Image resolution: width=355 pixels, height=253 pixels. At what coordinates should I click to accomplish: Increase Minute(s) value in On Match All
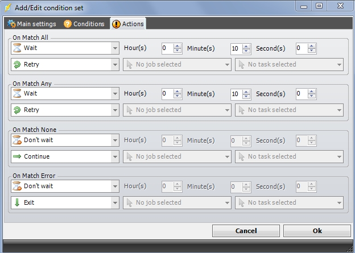pyautogui.click(x=246, y=46)
